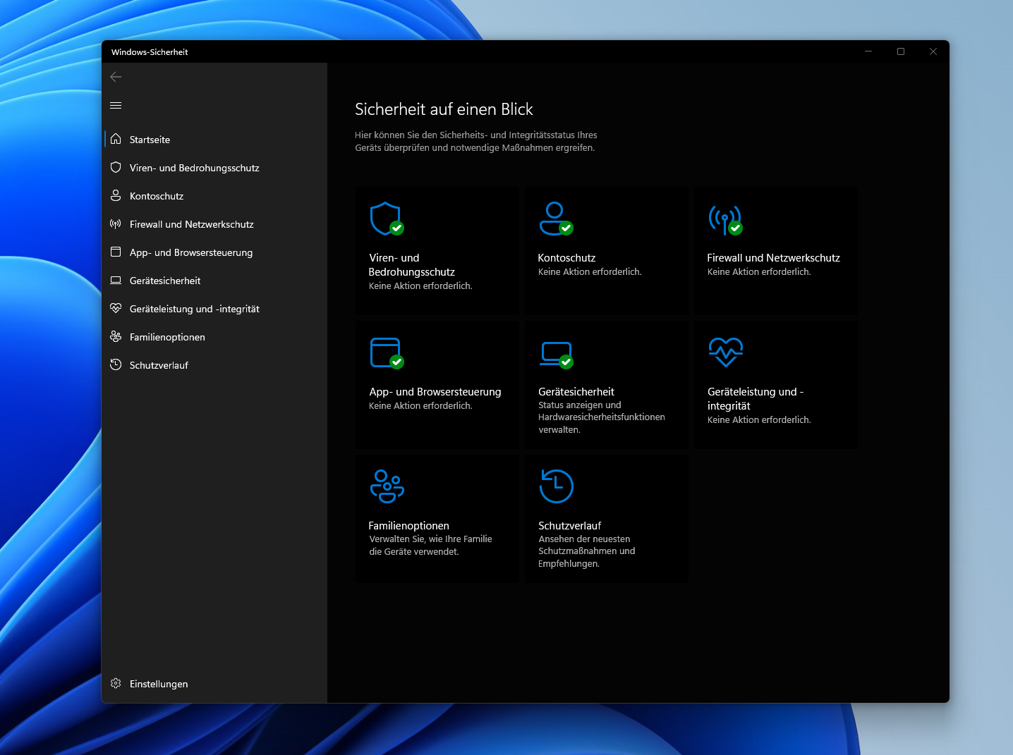Click the Startseite home icon
The height and width of the screenshot is (755, 1013).
click(x=116, y=139)
